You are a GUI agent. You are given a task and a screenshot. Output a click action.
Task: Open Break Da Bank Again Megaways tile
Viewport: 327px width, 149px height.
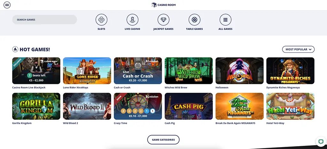pos(240,106)
